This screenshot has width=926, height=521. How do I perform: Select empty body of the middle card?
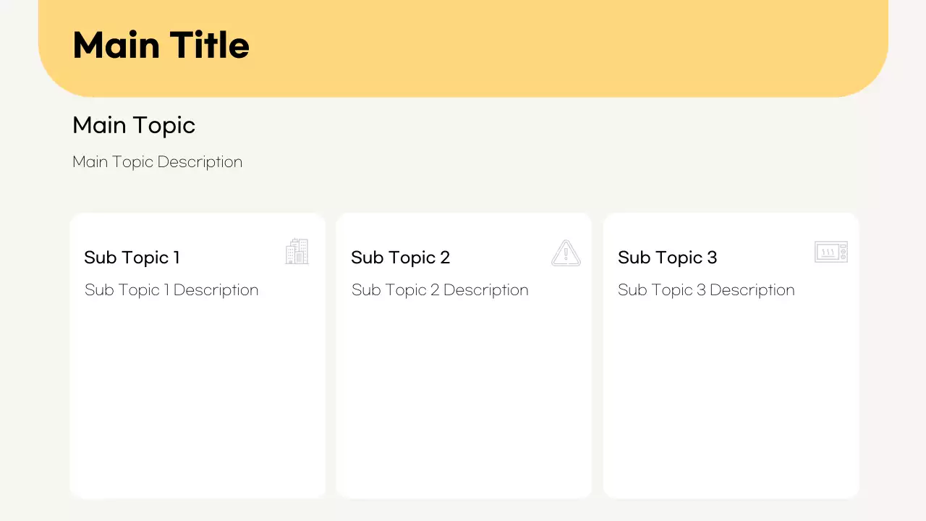(x=464, y=398)
